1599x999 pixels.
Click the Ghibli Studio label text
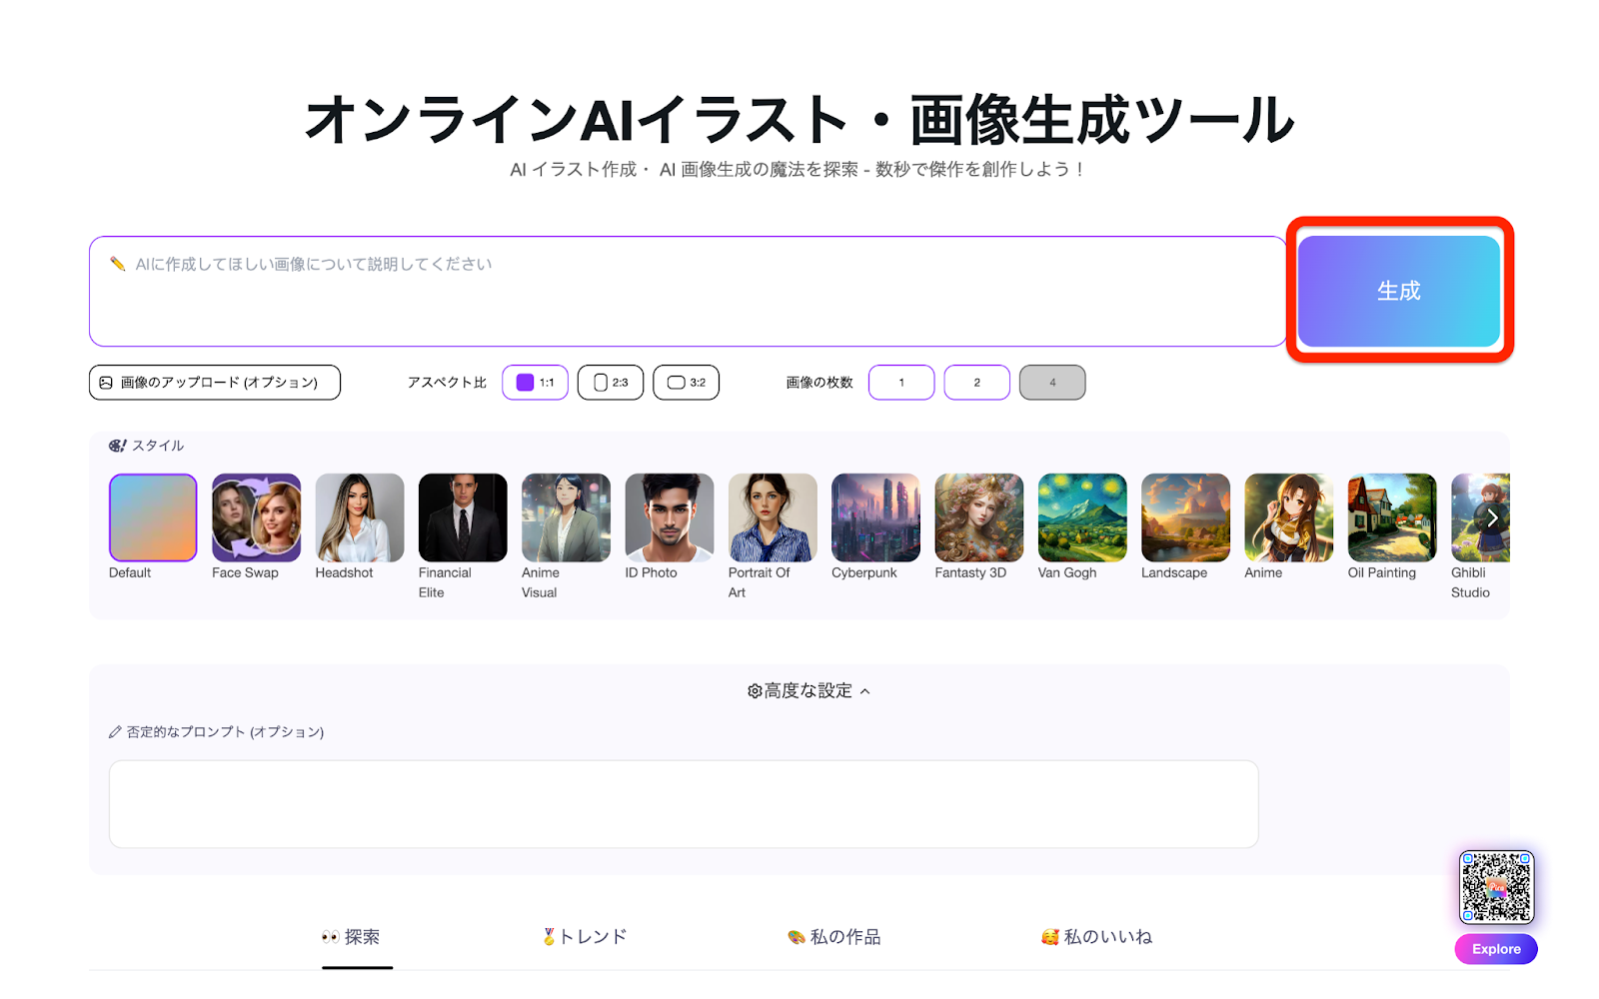[1470, 582]
